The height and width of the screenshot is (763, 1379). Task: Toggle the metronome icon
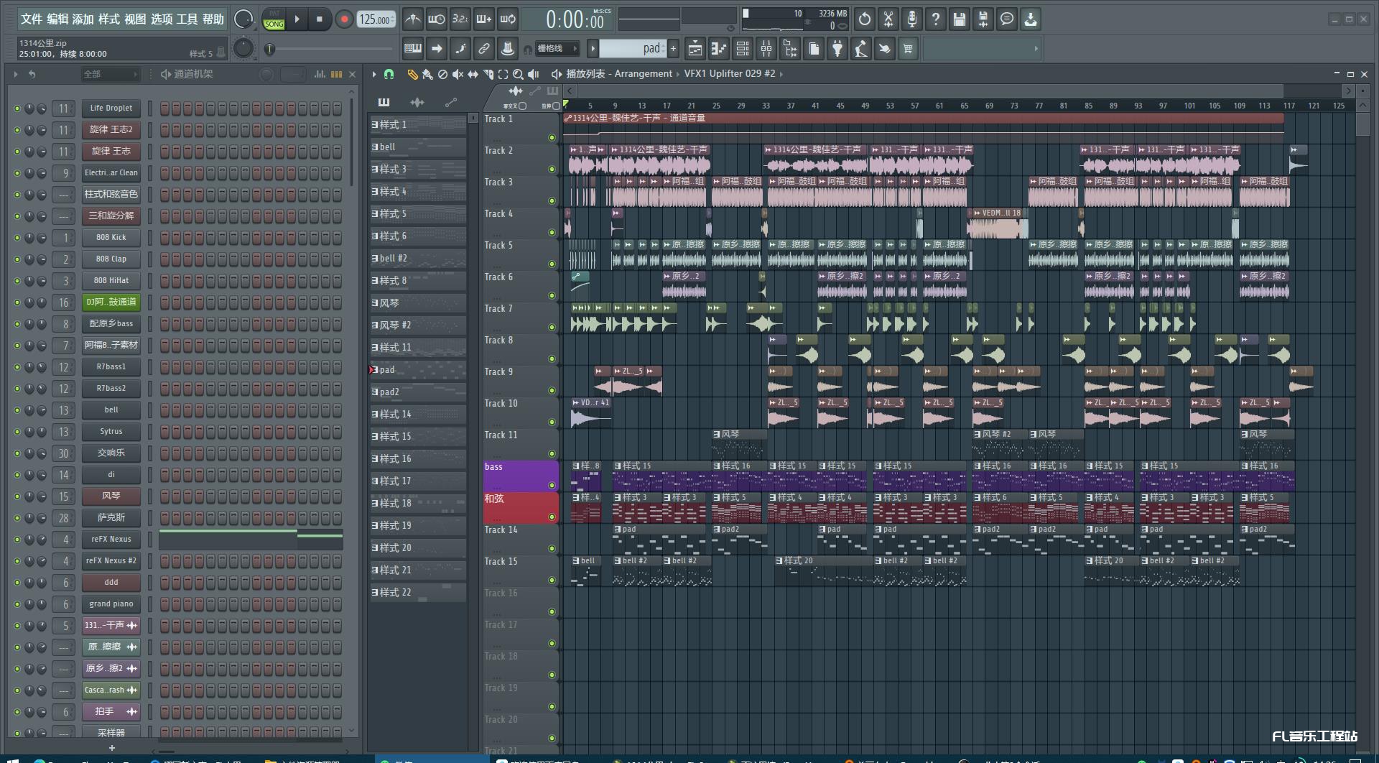tap(412, 19)
